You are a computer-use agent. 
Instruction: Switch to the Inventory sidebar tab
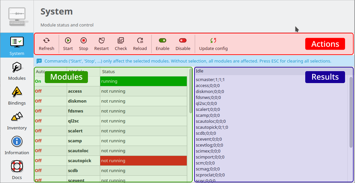pos(17,120)
